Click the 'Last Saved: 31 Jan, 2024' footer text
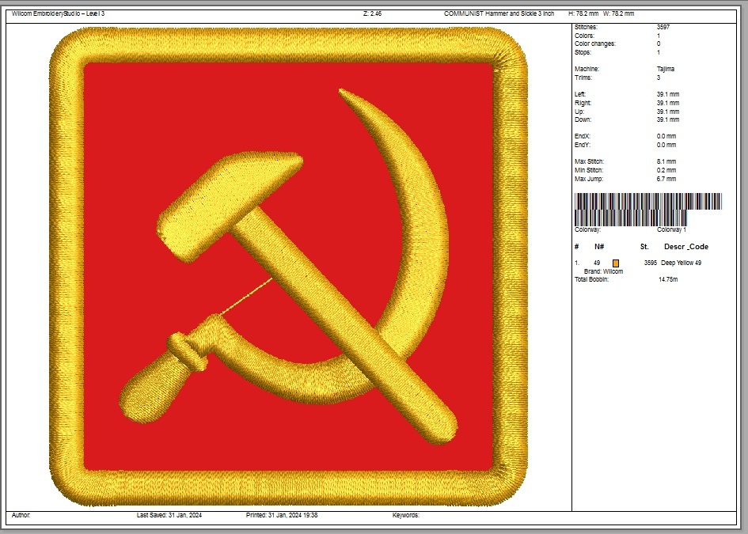Viewport: 748px width, 534px height. click(169, 515)
